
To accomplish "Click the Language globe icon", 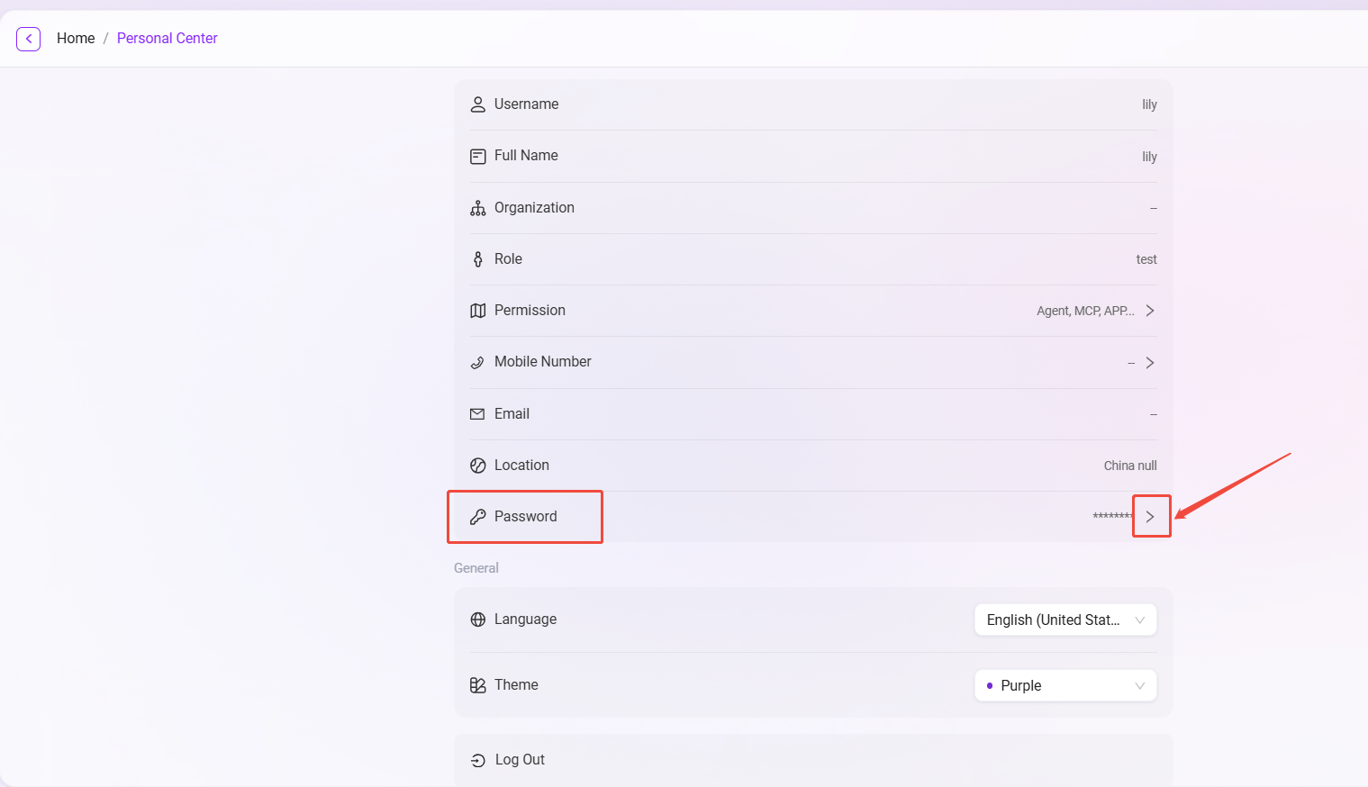I will pos(478,620).
